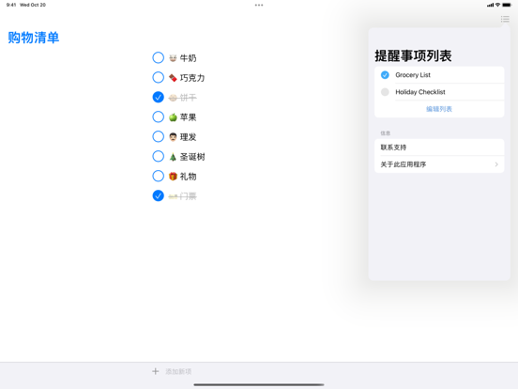Tap the 礼物 item text
This screenshot has height=389, width=518.
188,177
